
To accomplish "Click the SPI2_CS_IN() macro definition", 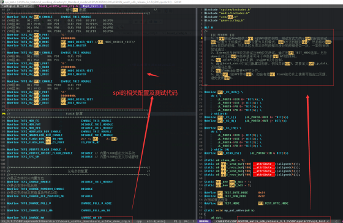I will (x=222, y=128).
